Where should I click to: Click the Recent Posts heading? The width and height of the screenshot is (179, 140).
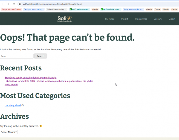click(21, 68)
